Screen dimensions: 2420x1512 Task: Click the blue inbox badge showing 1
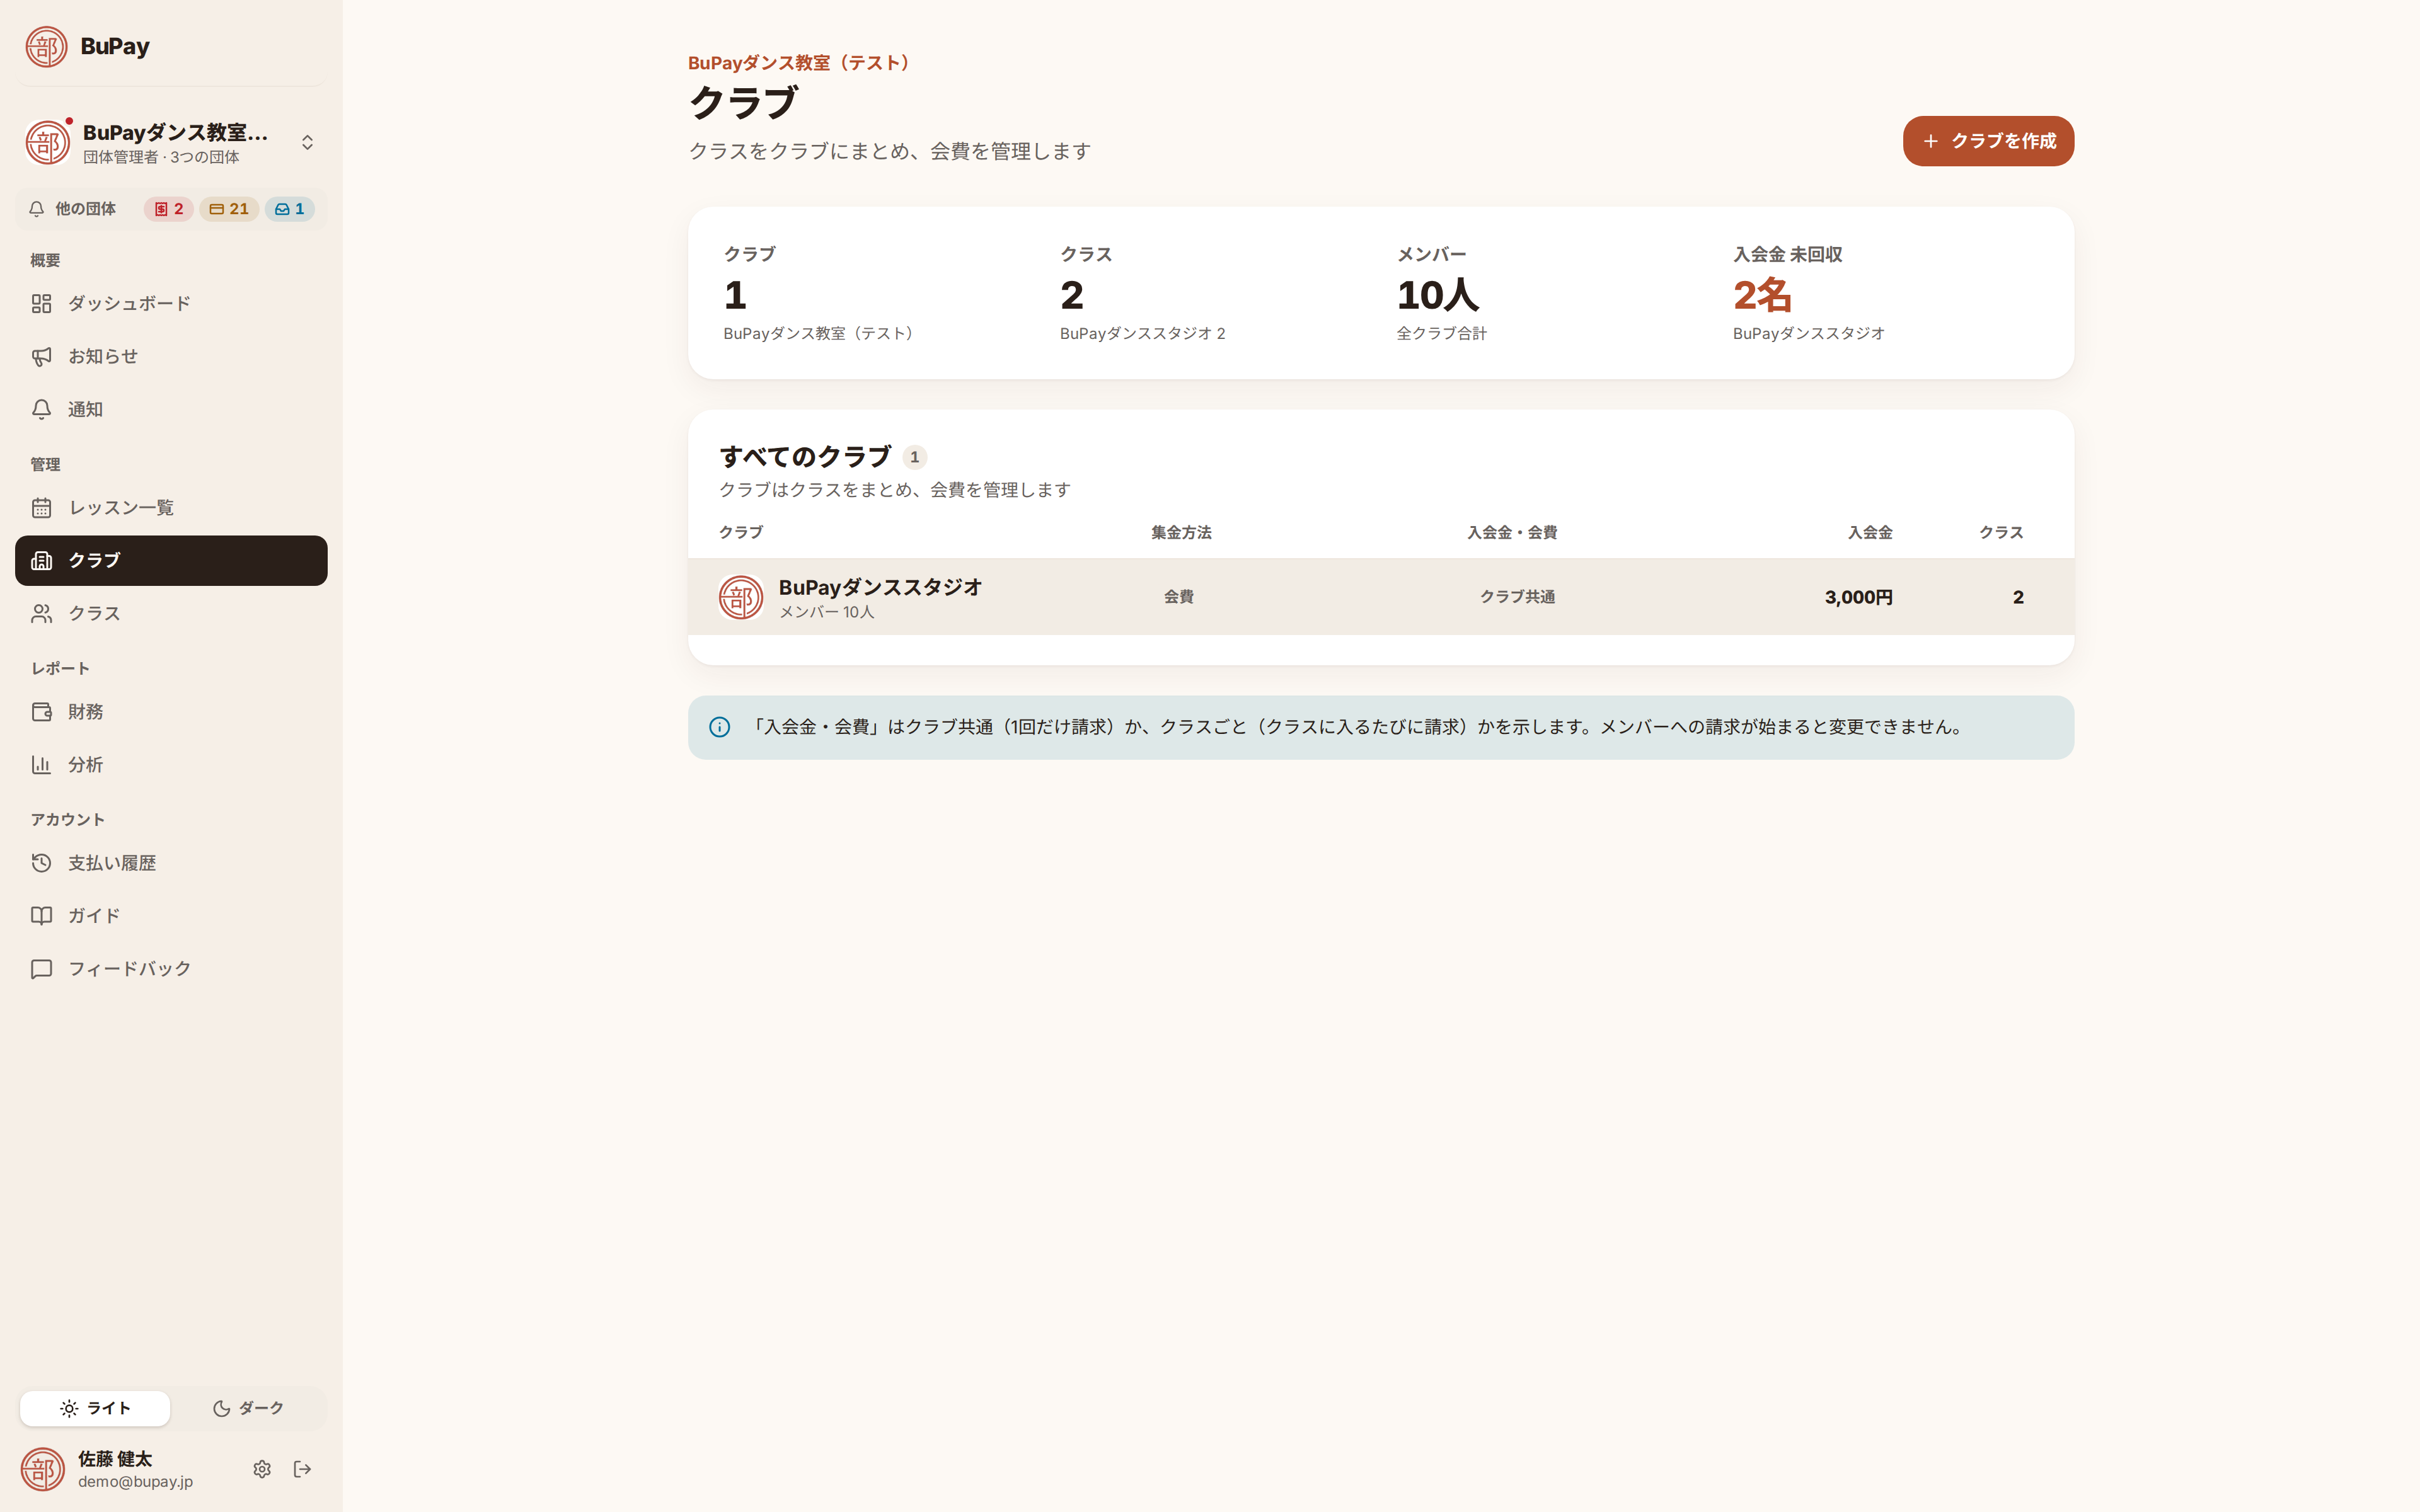tap(290, 209)
